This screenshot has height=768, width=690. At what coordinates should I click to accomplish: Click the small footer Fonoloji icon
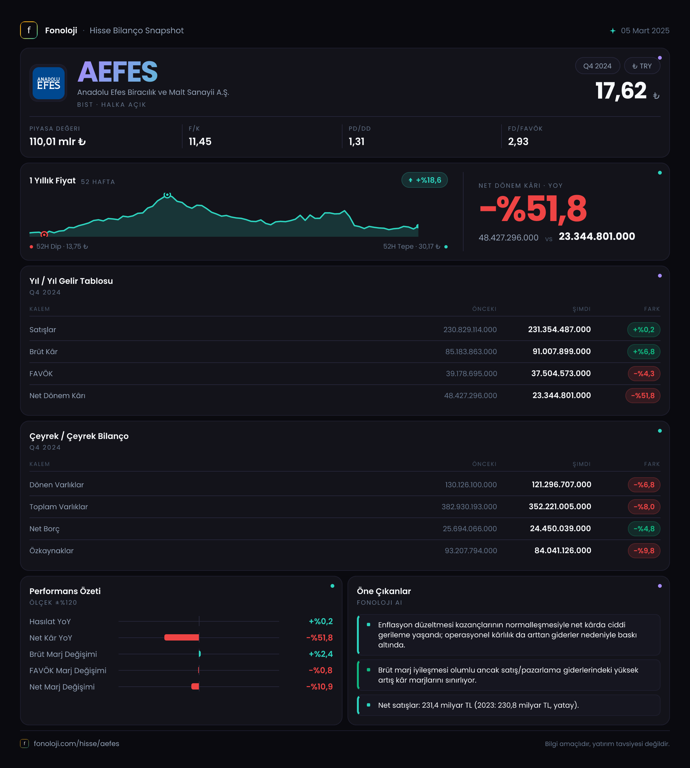point(25,743)
